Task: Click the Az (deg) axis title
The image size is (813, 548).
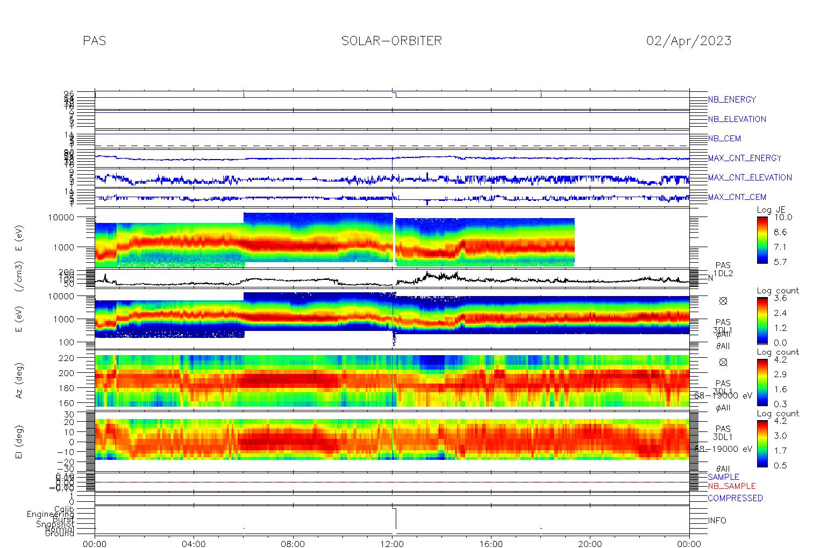Action: (x=19, y=380)
